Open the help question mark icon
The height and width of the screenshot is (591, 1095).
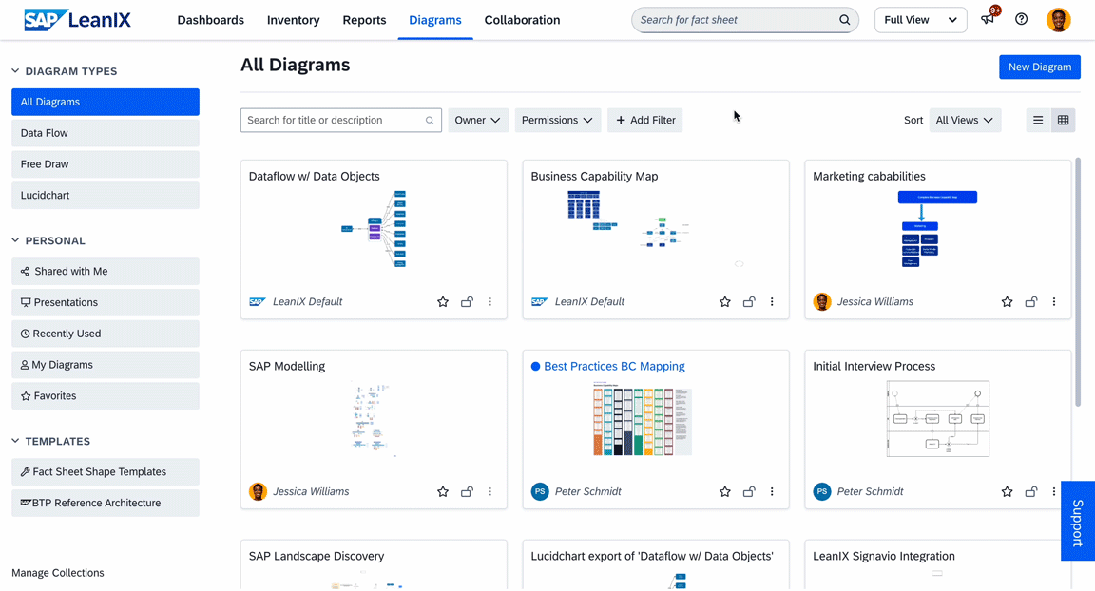click(x=1021, y=20)
